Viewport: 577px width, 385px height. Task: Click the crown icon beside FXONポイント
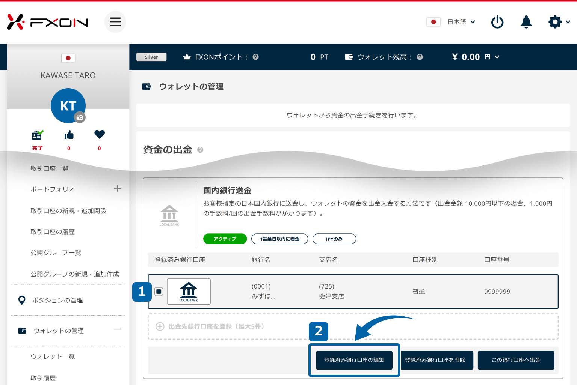pyautogui.click(x=187, y=57)
